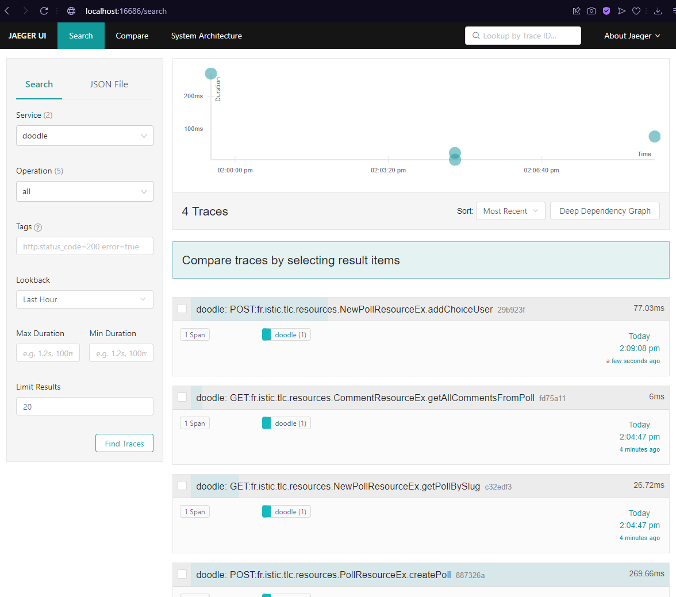Click the Limit Results field
676x597 pixels.
coord(84,406)
